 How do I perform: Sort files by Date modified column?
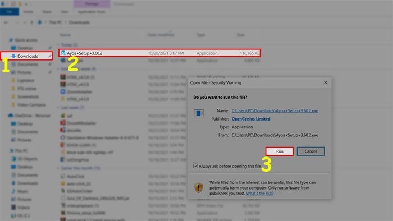161,35
